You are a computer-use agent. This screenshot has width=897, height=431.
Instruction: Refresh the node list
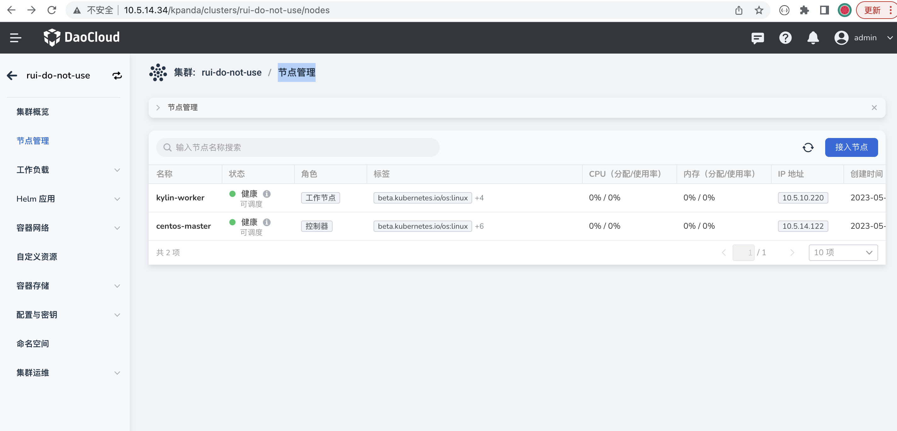coord(808,147)
